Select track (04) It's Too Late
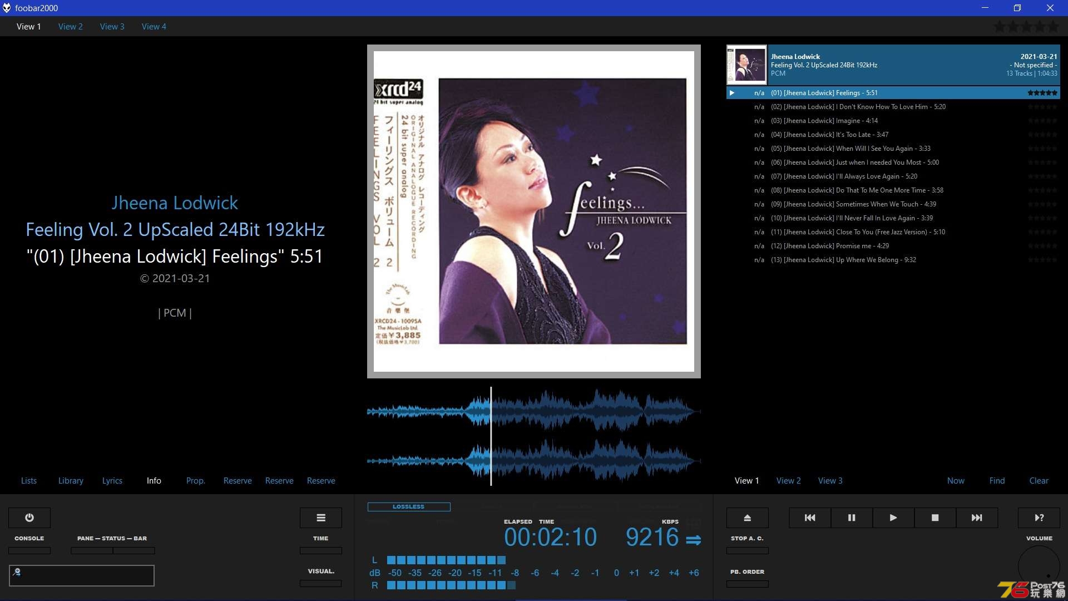 [x=893, y=135]
